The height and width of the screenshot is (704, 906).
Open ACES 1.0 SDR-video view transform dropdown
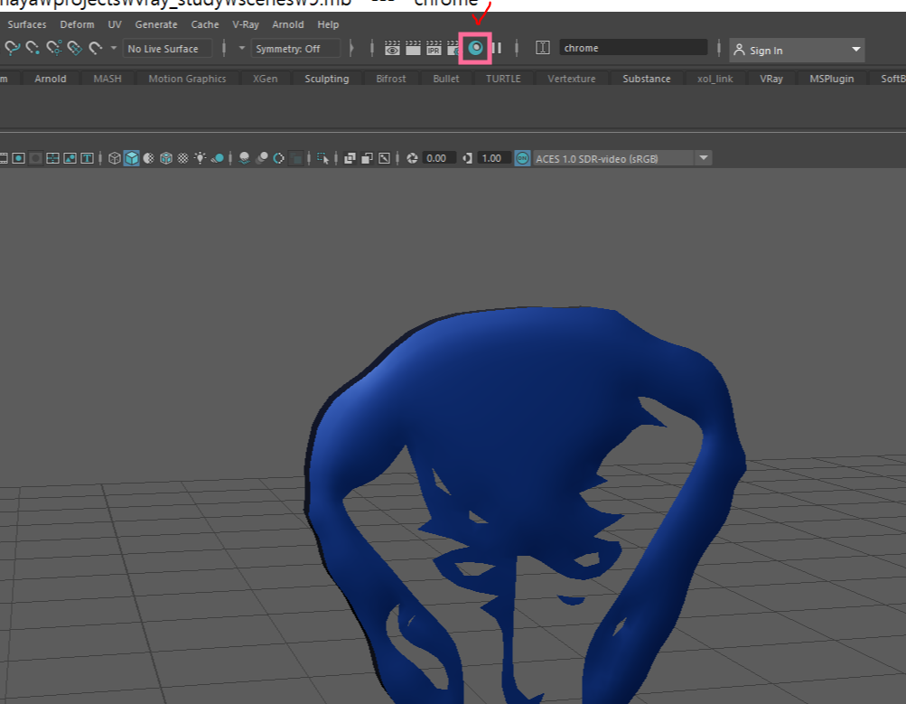point(703,158)
